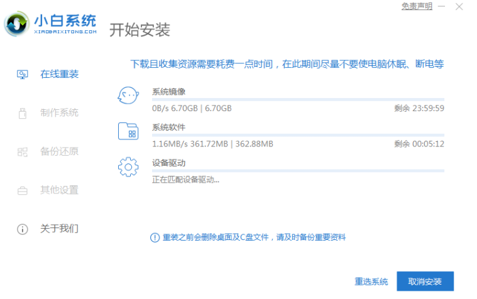
Task: Click the 正在匹配设备驱动 status text
Action: 185,180
